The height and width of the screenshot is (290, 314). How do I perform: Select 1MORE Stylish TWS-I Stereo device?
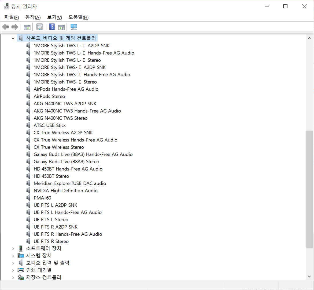pyautogui.click(x=65, y=82)
